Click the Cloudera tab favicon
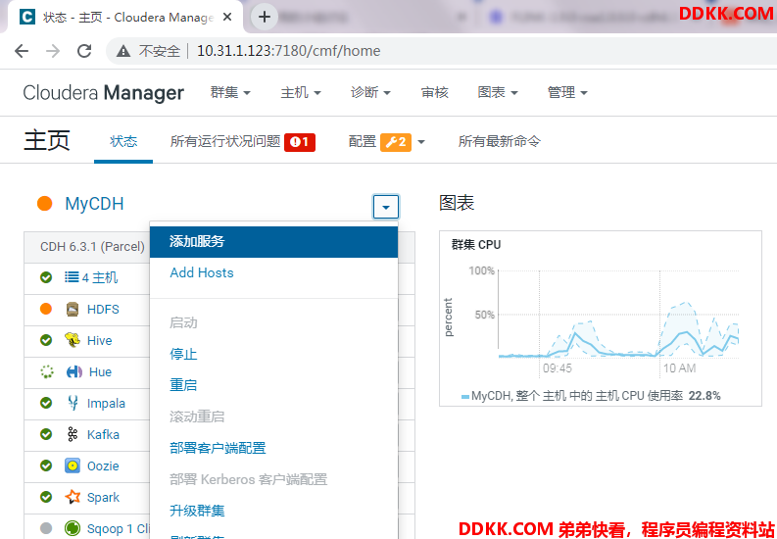This screenshot has height=539, width=777. pyautogui.click(x=27, y=18)
